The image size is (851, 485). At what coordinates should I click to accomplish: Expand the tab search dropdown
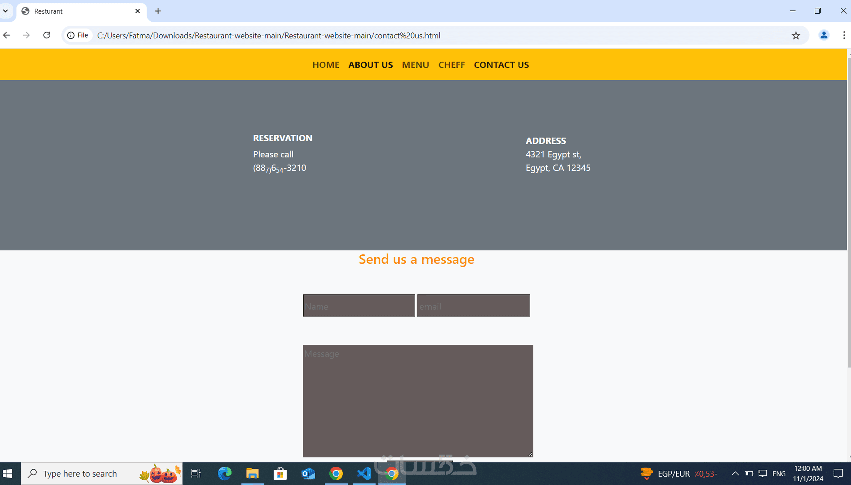(6, 11)
